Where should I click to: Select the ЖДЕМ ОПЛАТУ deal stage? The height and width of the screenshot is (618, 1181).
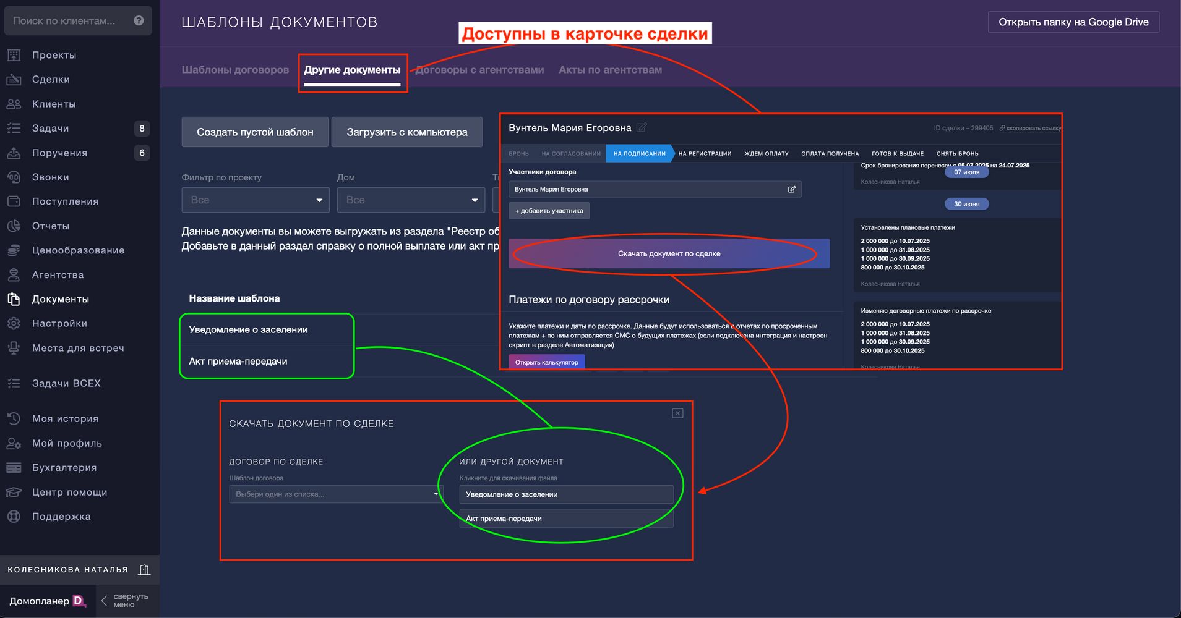[767, 153]
